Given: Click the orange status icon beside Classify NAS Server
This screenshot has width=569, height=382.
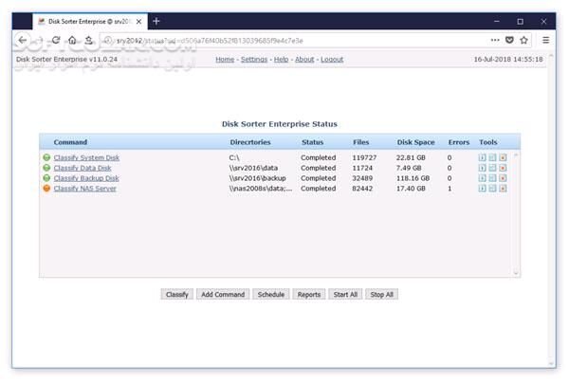Looking at the screenshot, I should click(x=46, y=189).
